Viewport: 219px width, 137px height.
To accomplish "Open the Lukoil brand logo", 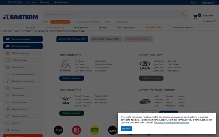I will coord(76,130).
